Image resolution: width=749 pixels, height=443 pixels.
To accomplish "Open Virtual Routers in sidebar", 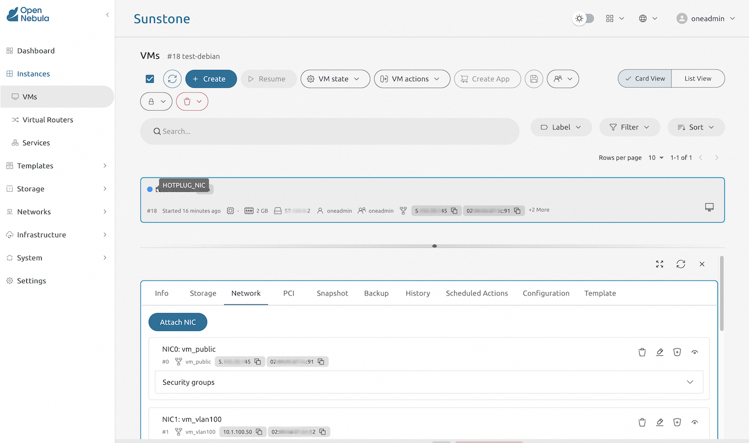I will (48, 120).
